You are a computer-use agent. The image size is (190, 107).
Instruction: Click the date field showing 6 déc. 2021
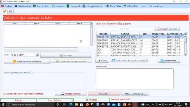coord(23,55)
